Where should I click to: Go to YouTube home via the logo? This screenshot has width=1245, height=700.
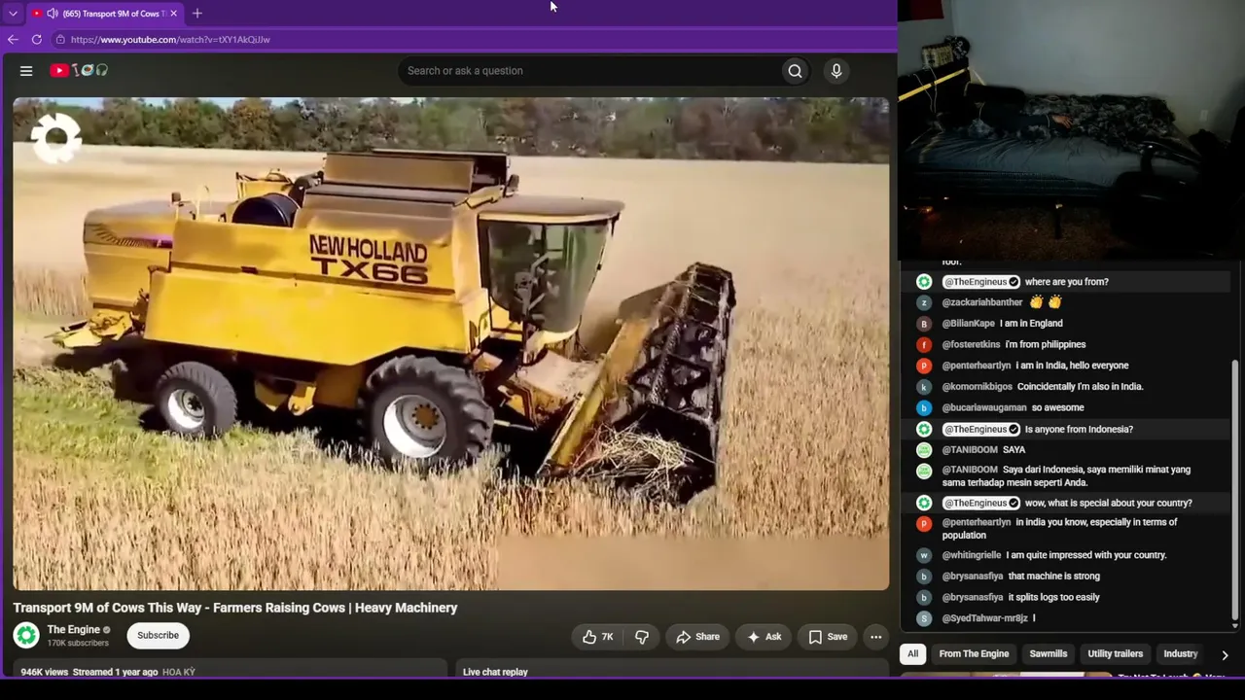[x=79, y=70]
